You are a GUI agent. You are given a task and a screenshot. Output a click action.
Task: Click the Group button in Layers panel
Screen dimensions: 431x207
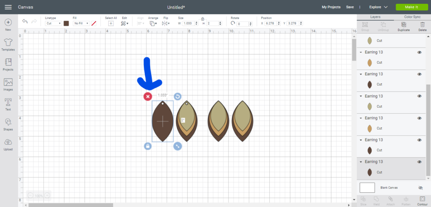[x=365, y=27]
